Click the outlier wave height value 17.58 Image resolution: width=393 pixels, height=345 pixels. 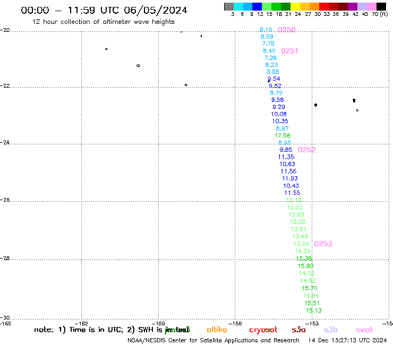(283, 135)
